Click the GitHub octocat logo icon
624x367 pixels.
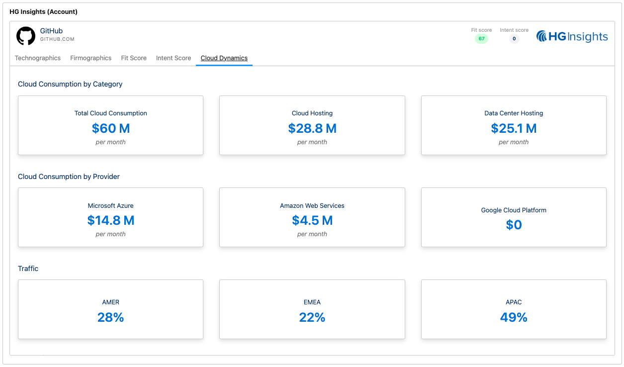coord(26,36)
